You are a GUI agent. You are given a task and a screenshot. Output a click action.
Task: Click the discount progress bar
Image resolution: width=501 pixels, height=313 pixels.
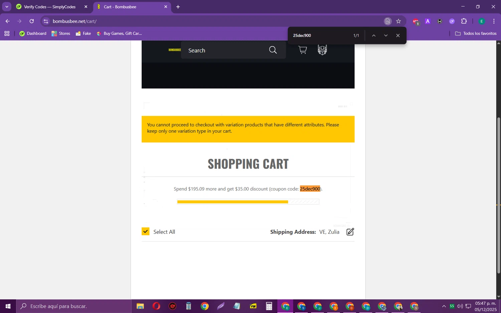248,201
